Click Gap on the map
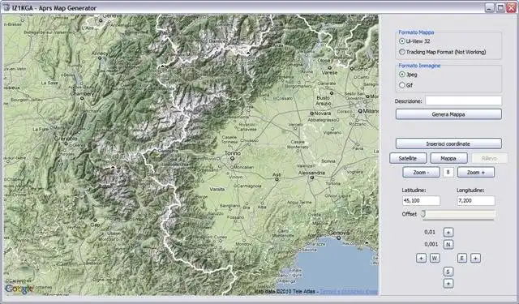 point(95,225)
